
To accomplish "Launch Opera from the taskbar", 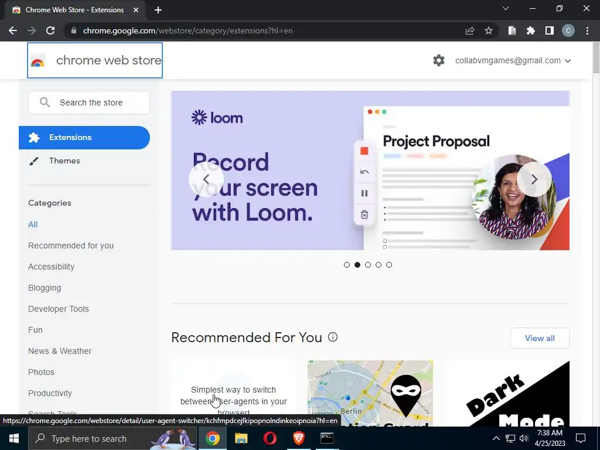I will click(270, 438).
